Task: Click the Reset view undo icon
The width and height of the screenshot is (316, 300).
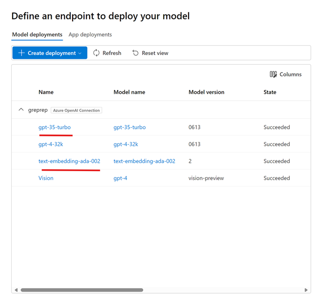Action: pos(135,53)
